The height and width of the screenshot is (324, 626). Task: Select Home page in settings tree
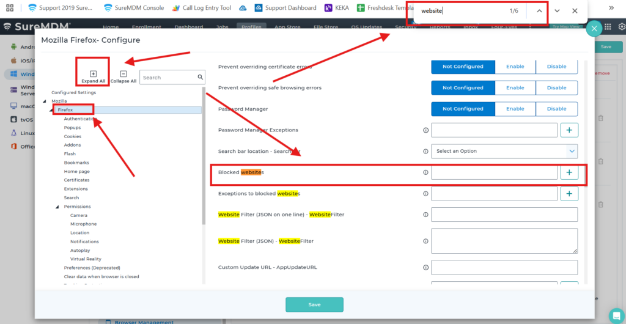click(x=76, y=172)
